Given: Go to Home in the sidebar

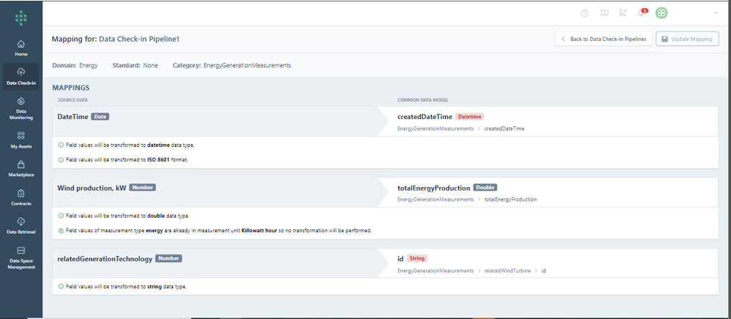Looking at the screenshot, I should pyautogui.click(x=21, y=48).
